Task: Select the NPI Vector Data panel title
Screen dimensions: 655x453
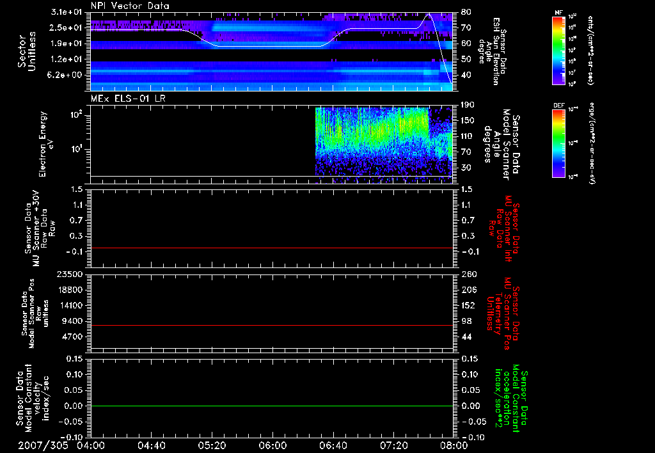Action: (x=130, y=5)
